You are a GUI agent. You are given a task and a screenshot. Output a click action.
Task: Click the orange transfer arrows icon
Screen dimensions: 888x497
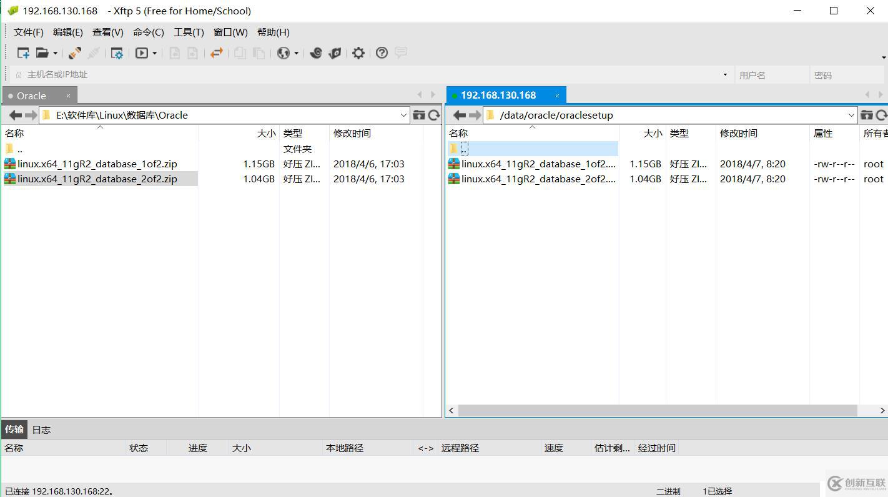217,53
